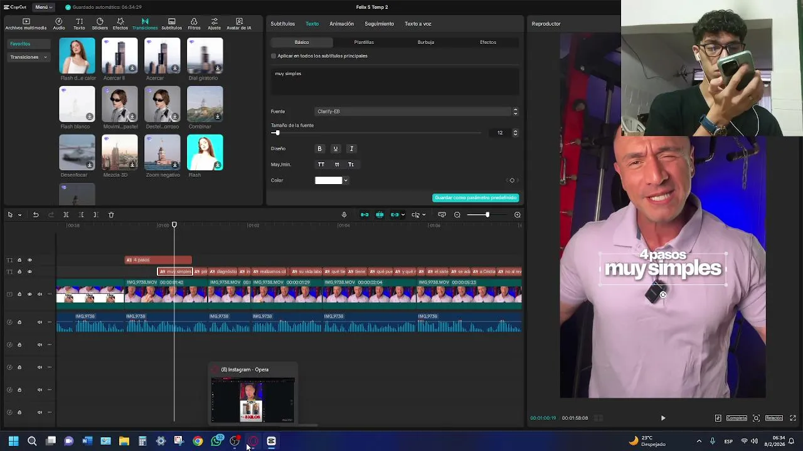Screen dimensions: 803x451
Task: Open the linkage options dropdown arrow
Action: 403,215
